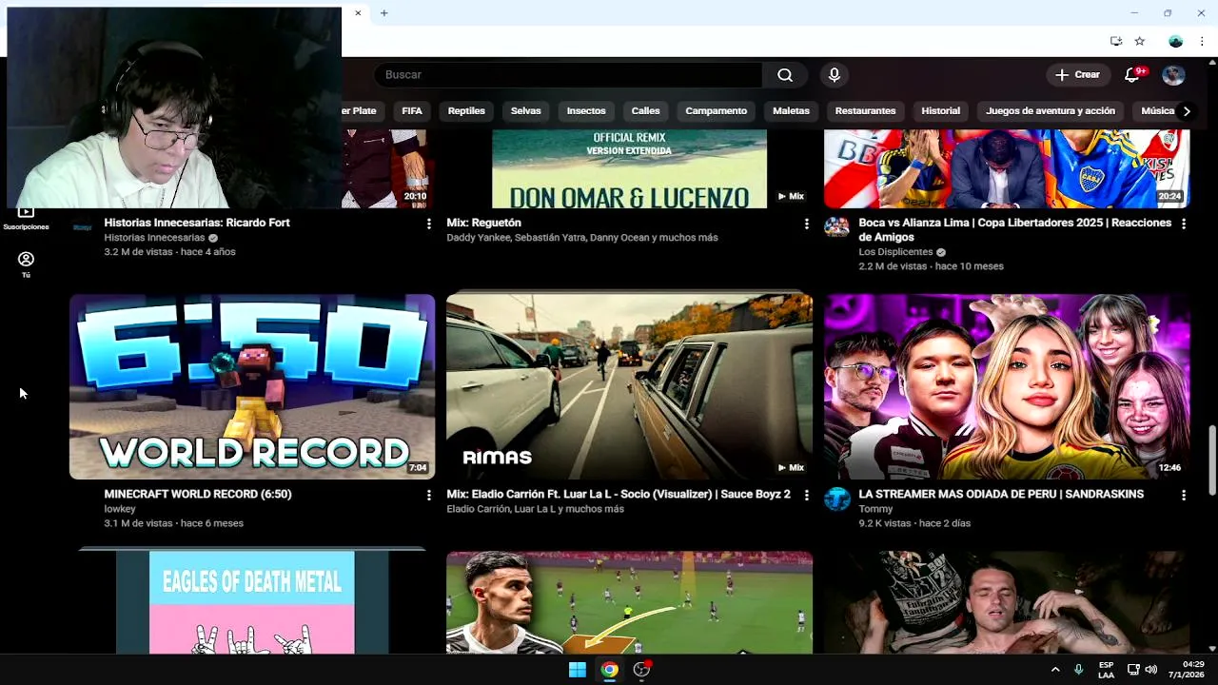
Task: Open the account avatar menu
Action: pos(1173,75)
